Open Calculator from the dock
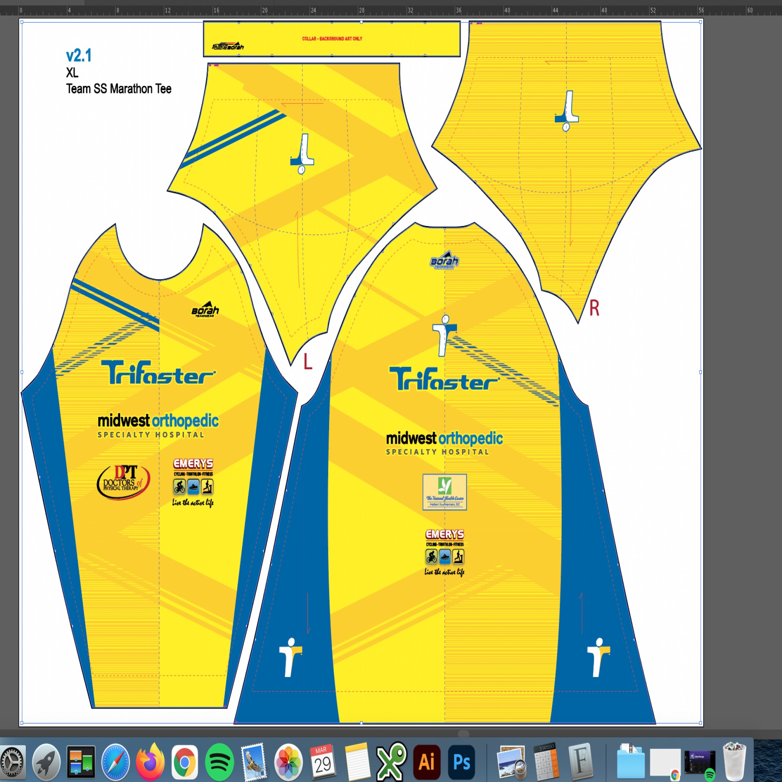782x782 pixels. pyautogui.click(x=546, y=762)
